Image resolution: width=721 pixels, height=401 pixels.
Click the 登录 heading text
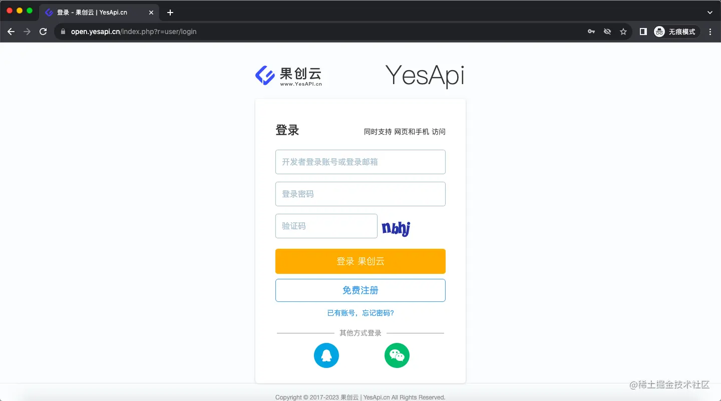pos(287,130)
